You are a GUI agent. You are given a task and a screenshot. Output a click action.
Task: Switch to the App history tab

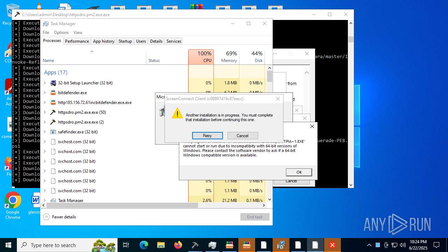click(104, 41)
